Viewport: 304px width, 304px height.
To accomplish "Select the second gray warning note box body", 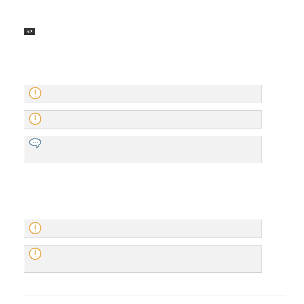I will click(143, 120).
